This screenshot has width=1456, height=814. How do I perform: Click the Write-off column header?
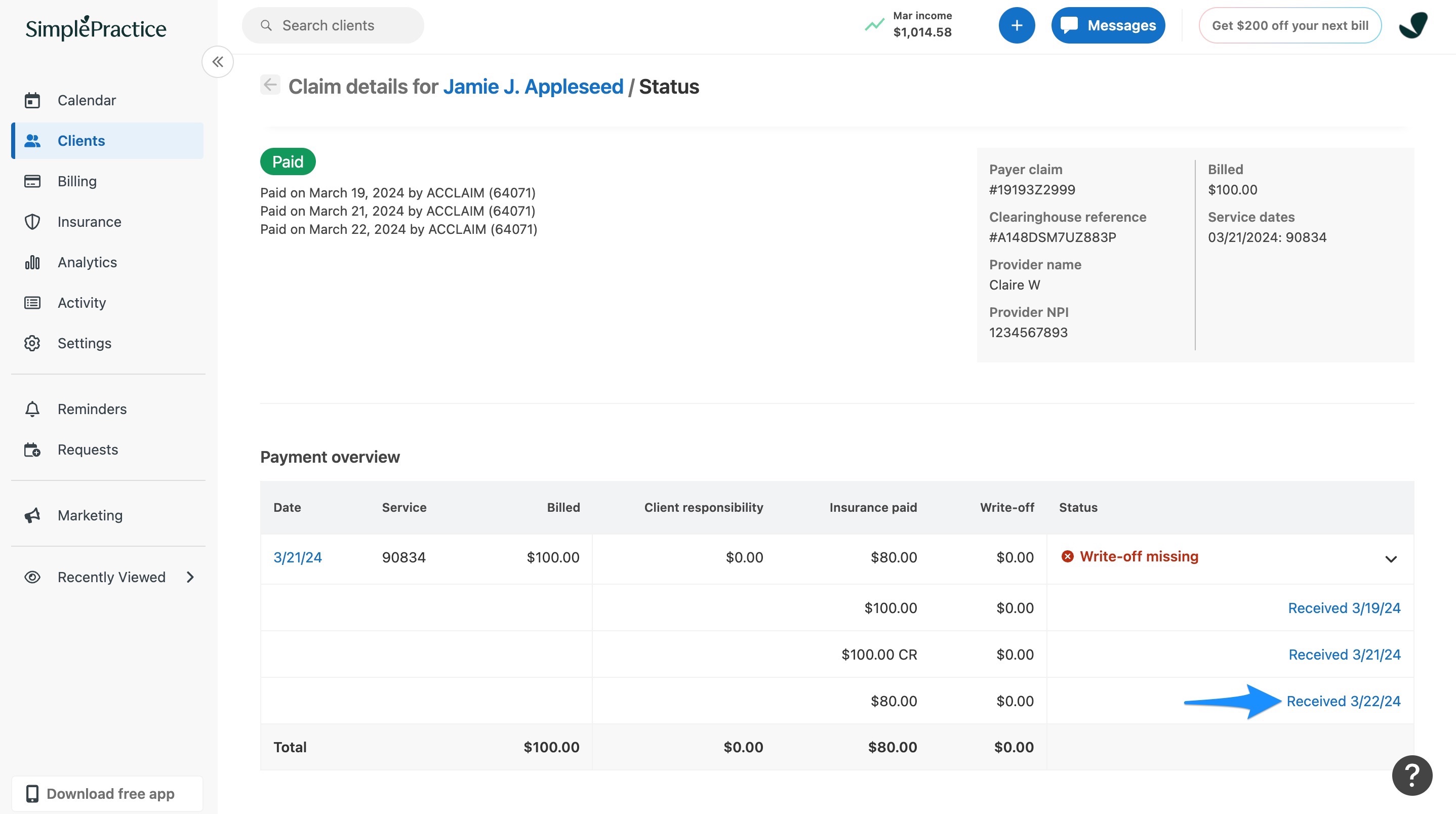(1006, 507)
